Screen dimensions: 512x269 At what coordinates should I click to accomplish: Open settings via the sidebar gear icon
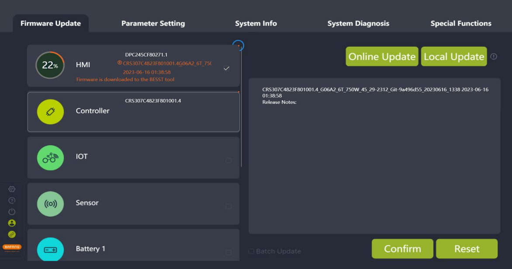[x=12, y=189]
